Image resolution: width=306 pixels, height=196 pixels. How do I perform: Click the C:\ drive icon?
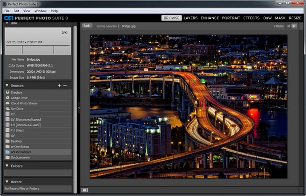8,114
